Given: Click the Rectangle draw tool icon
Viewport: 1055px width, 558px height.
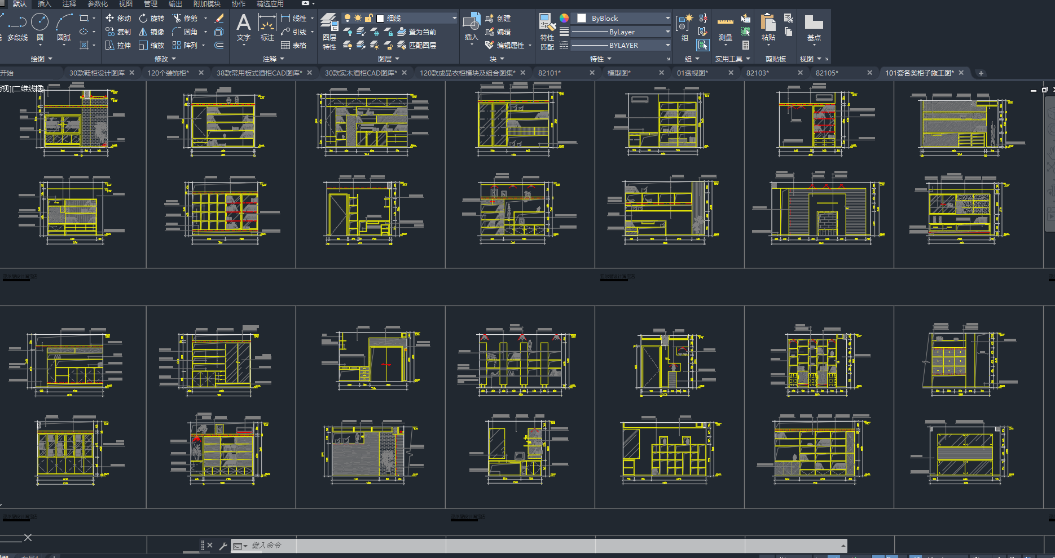Looking at the screenshot, I should coord(84,19).
